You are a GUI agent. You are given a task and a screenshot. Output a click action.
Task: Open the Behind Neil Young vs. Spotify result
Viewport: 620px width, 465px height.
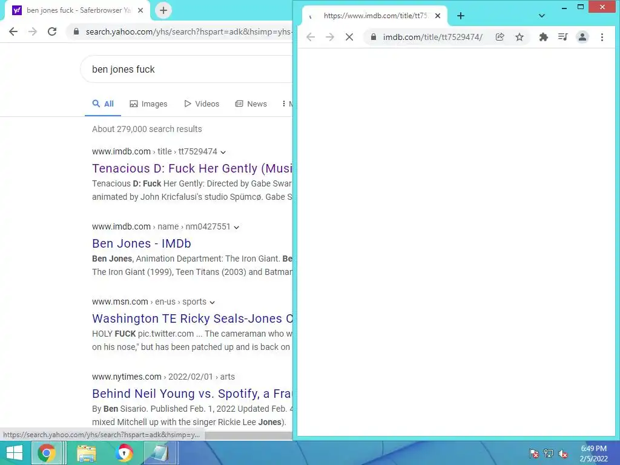pyautogui.click(x=192, y=394)
